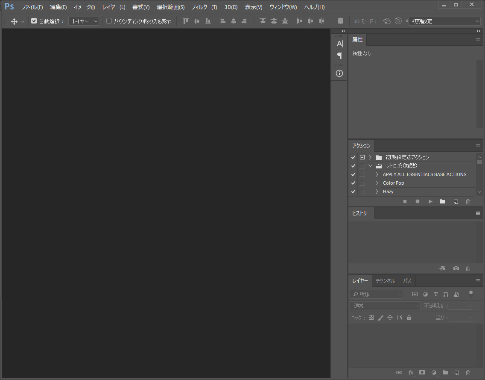Open the 通常 blend mode dropdown
The image size is (485, 380).
point(385,306)
